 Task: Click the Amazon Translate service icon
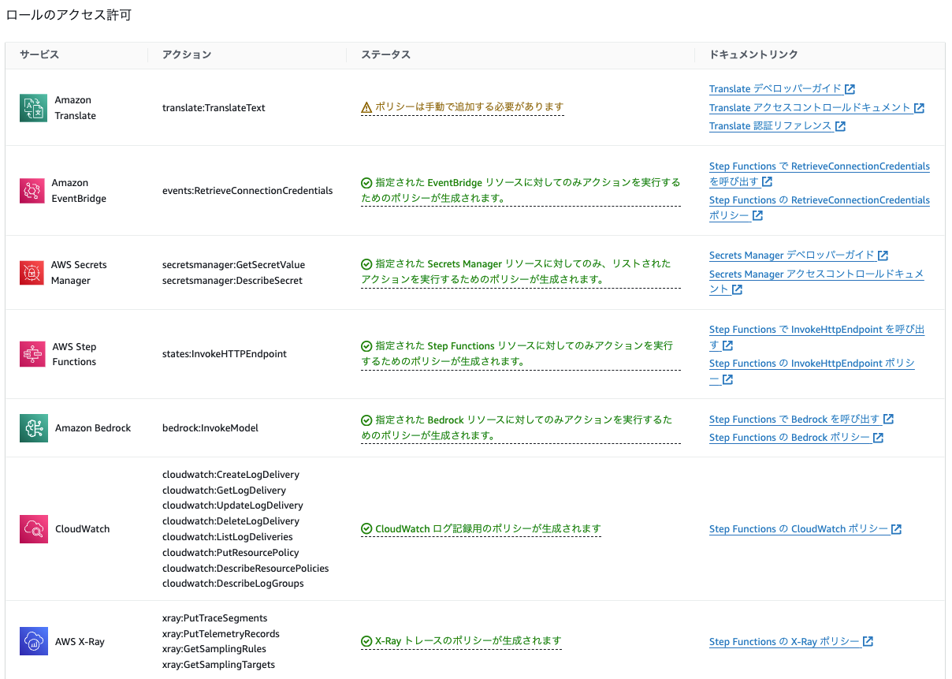coord(33,108)
